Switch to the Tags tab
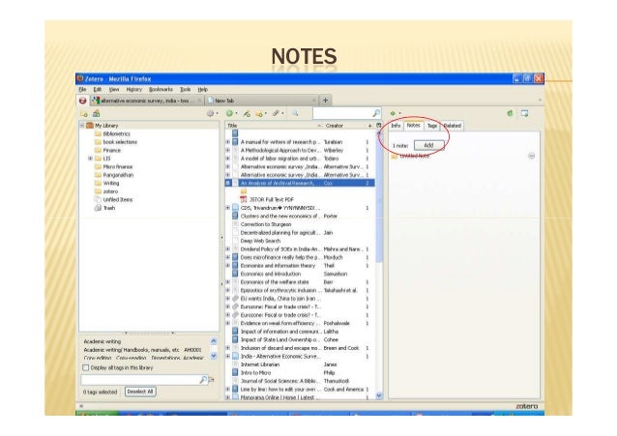Viewport: 617px width, 436px height. [432, 126]
